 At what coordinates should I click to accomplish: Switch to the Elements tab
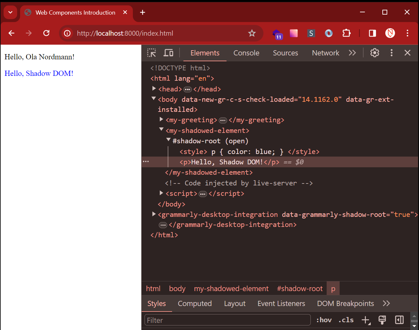click(x=205, y=53)
